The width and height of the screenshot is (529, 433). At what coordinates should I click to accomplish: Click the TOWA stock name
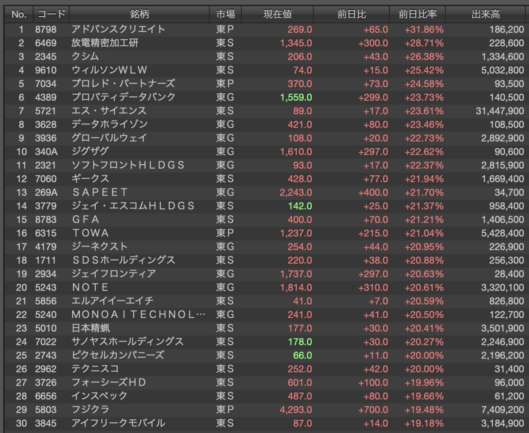(90, 233)
